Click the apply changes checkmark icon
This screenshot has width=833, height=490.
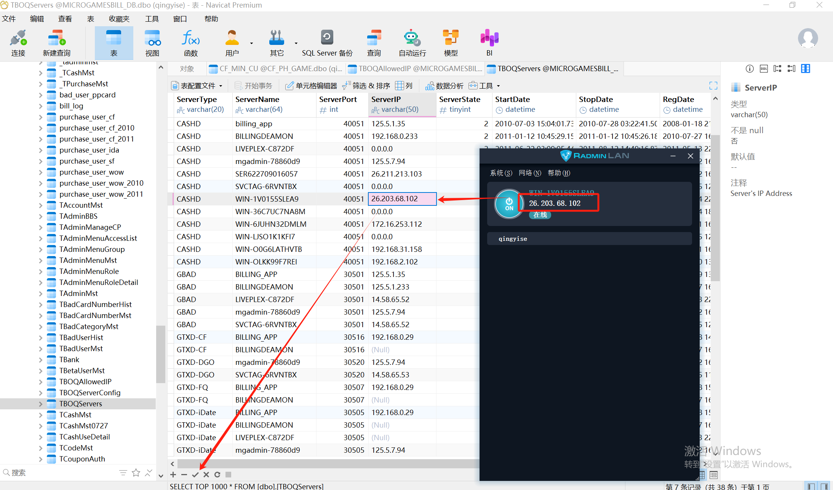coord(195,474)
